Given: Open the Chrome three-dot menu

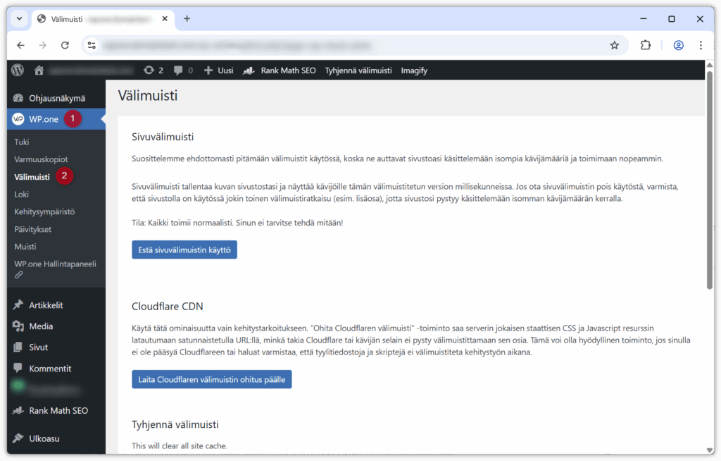Looking at the screenshot, I should coord(701,45).
